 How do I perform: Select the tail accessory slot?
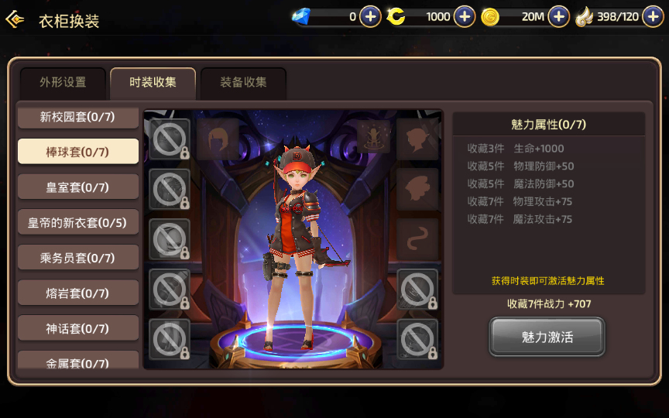pyautogui.click(x=417, y=239)
